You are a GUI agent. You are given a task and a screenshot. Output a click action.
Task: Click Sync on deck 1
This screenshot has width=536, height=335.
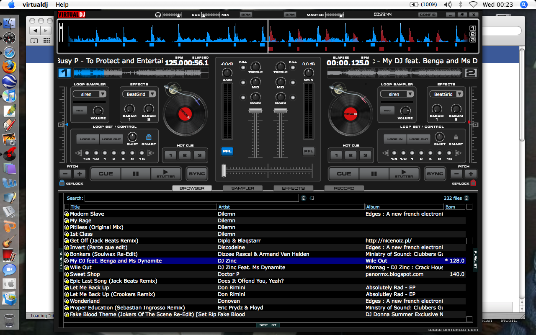197,174
